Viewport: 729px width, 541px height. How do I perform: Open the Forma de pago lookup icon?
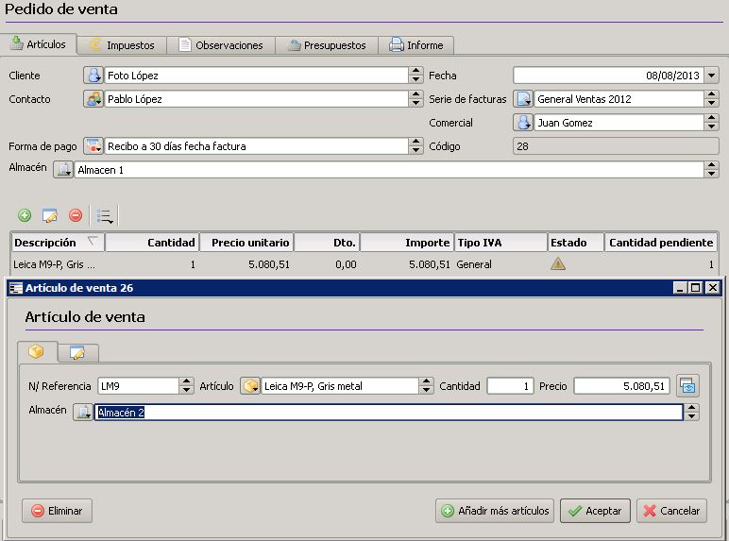coord(93,146)
